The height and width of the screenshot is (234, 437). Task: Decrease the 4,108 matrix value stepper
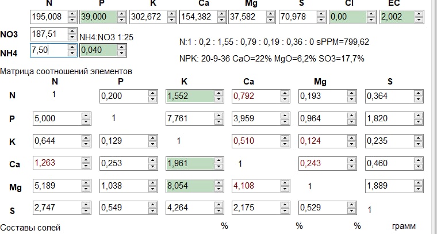(285, 189)
